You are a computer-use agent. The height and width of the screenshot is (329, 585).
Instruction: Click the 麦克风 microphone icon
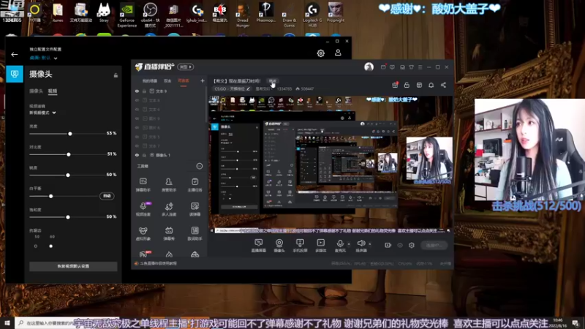click(x=340, y=243)
